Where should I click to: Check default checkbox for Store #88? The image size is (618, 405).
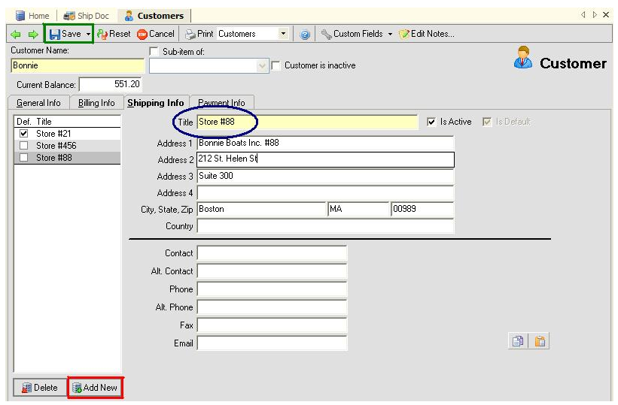[x=23, y=158]
